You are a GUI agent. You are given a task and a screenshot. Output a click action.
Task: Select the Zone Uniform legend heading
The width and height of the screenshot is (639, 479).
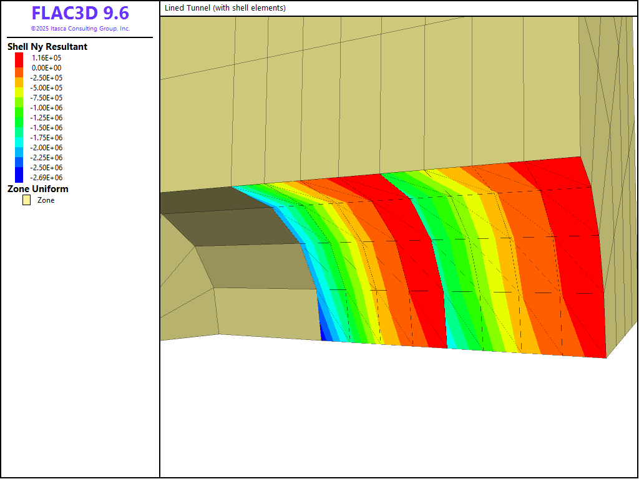pyautogui.click(x=37, y=189)
